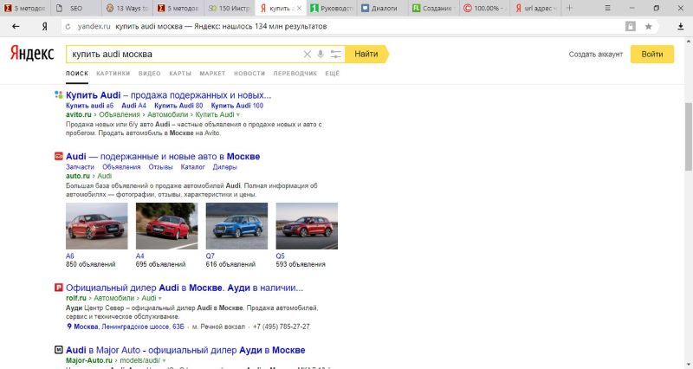Open 'Купить Audi – продажа подержанных' result
The height and width of the screenshot is (369, 693).
pyautogui.click(x=168, y=95)
